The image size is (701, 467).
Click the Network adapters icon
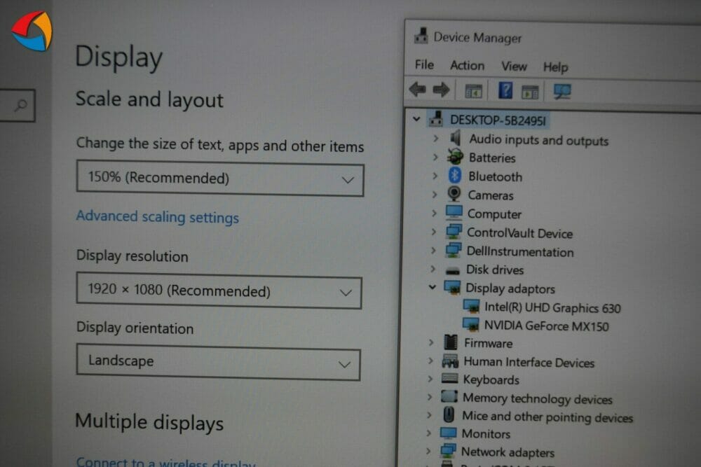[x=448, y=451]
